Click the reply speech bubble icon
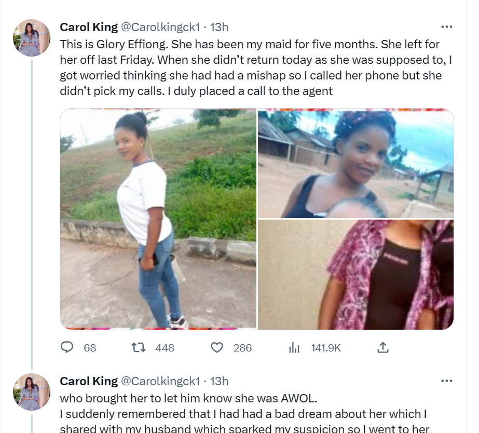This screenshot has width=479, height=433. click(x=67, y=347)
